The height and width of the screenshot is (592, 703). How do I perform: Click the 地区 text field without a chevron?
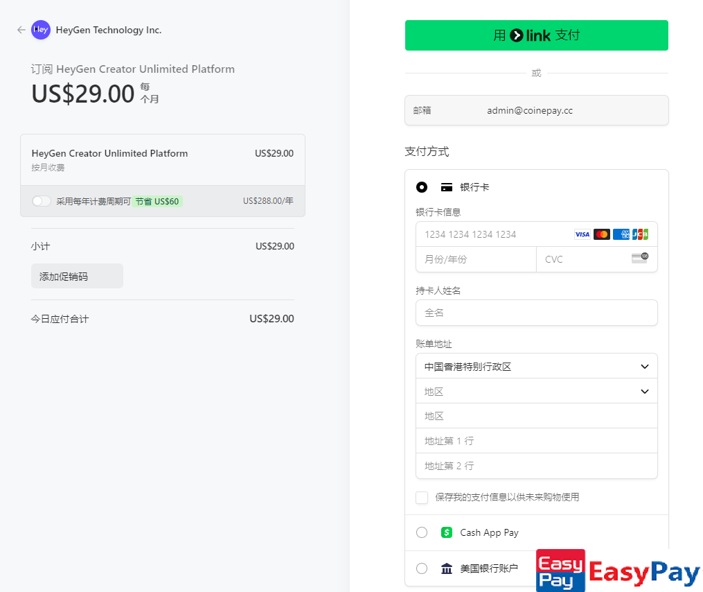click(537, 416)
